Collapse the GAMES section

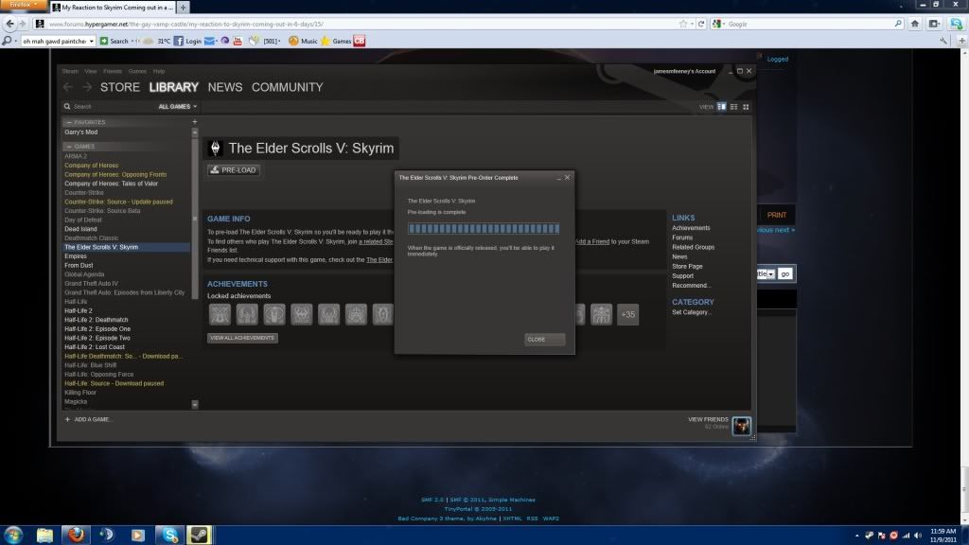69,147
